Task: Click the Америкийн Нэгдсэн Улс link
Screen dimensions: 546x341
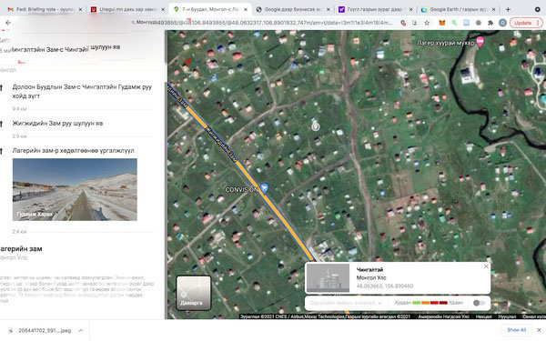Action: click(443, 316)
